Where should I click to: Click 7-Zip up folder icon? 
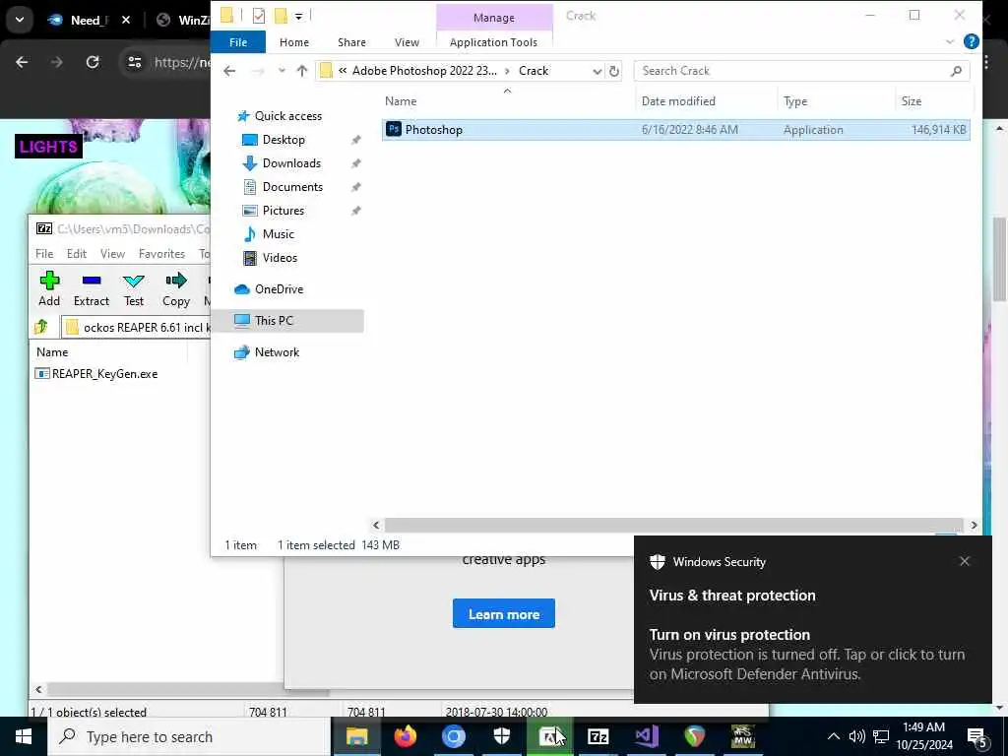tap(41, 327)
